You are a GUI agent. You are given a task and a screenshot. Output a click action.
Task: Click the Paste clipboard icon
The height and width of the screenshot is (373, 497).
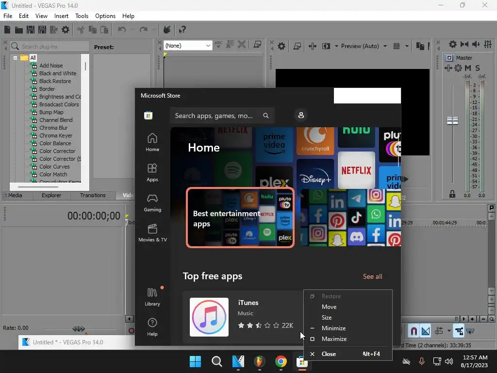[104, 30]
